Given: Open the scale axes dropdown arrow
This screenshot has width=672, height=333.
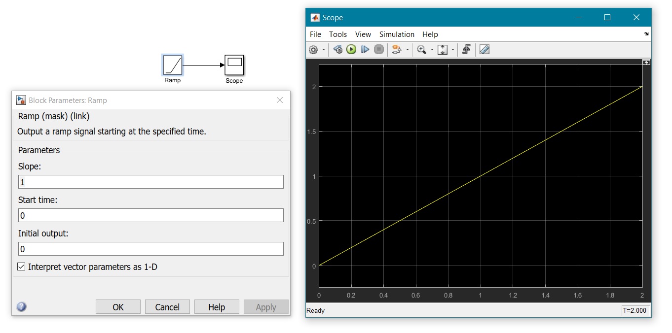Looking at the screenshot, I should click(x=452, y=49).
